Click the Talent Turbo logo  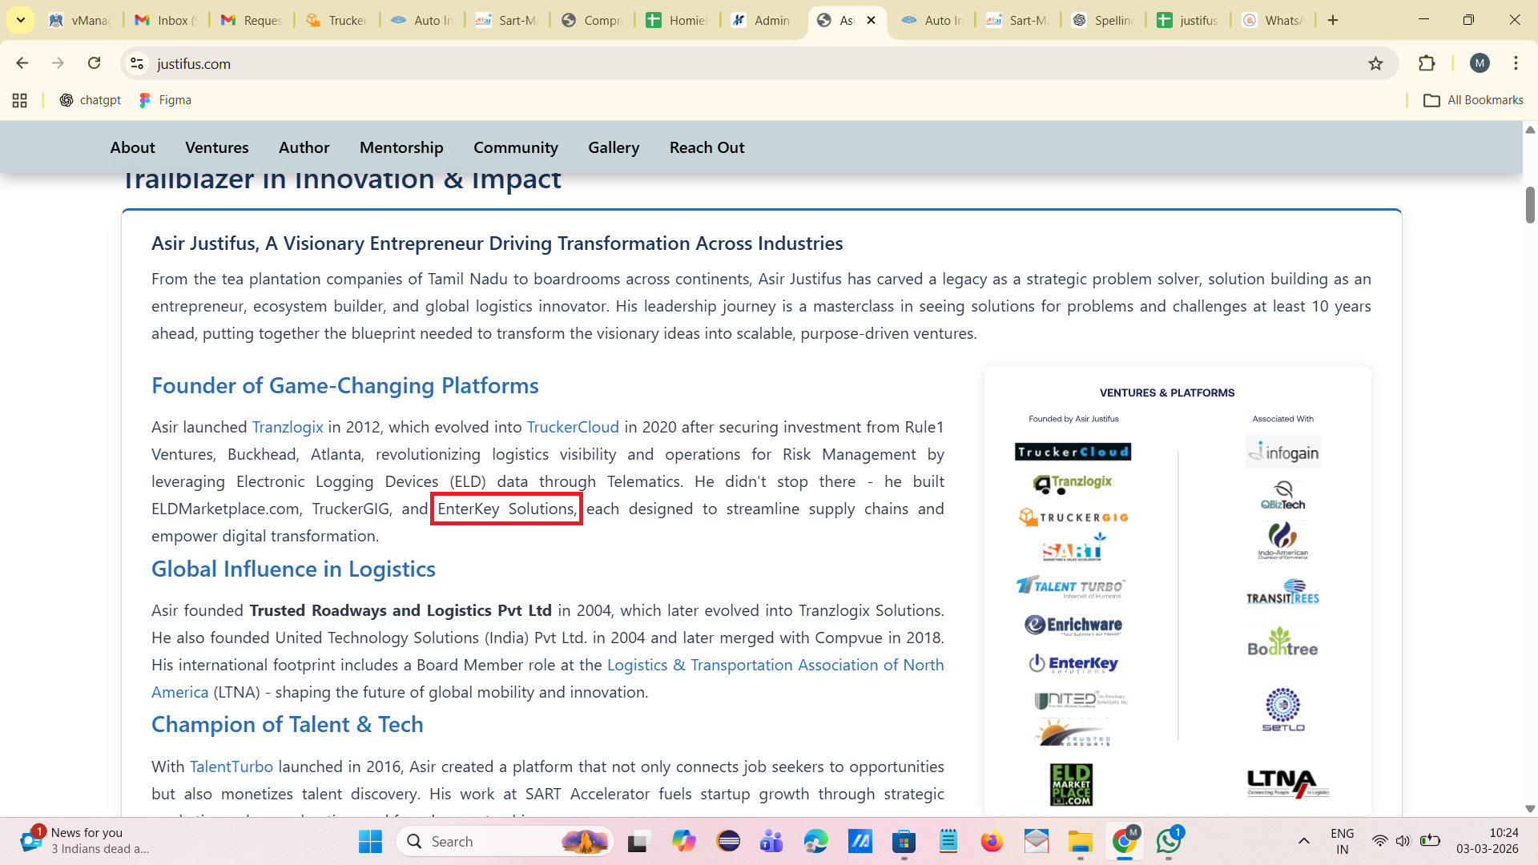point(1070,586)
